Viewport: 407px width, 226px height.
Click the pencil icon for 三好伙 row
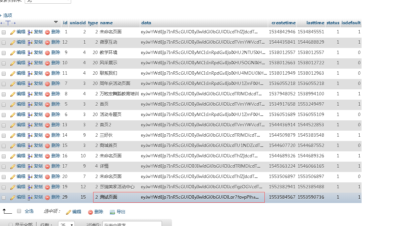13,135
